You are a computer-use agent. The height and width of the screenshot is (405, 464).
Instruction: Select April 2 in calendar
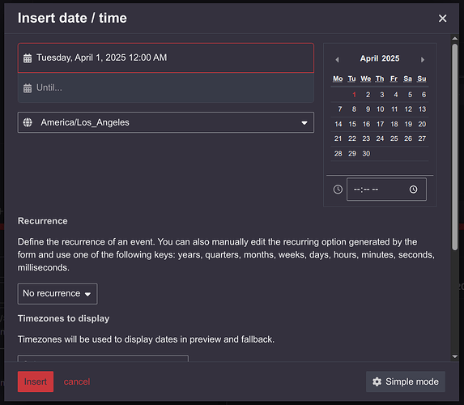(368, 95)
